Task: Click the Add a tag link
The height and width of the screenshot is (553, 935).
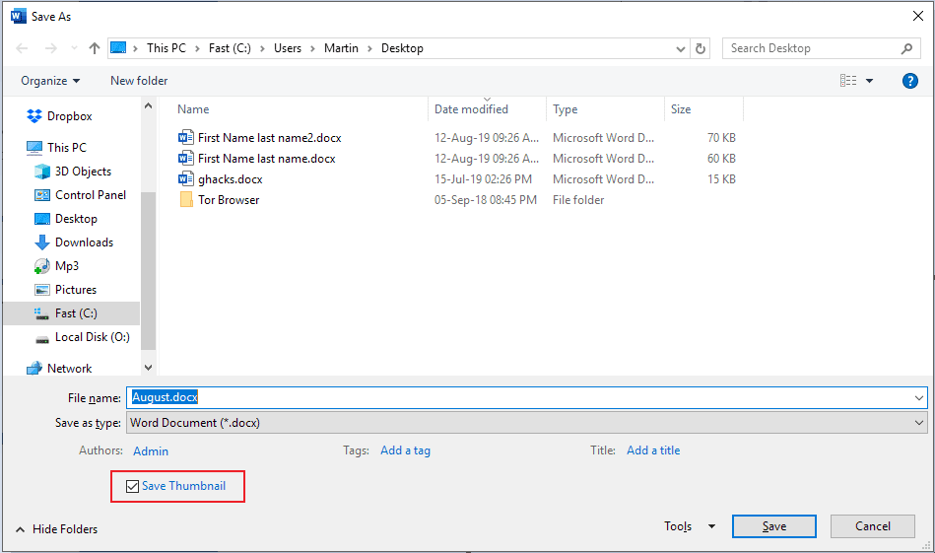Action: click(405, 450)
